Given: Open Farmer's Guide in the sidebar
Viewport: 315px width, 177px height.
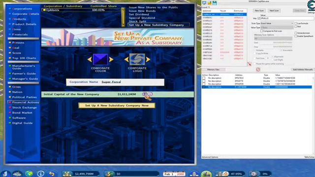Looking at the screenshot, I should (24, 73).
